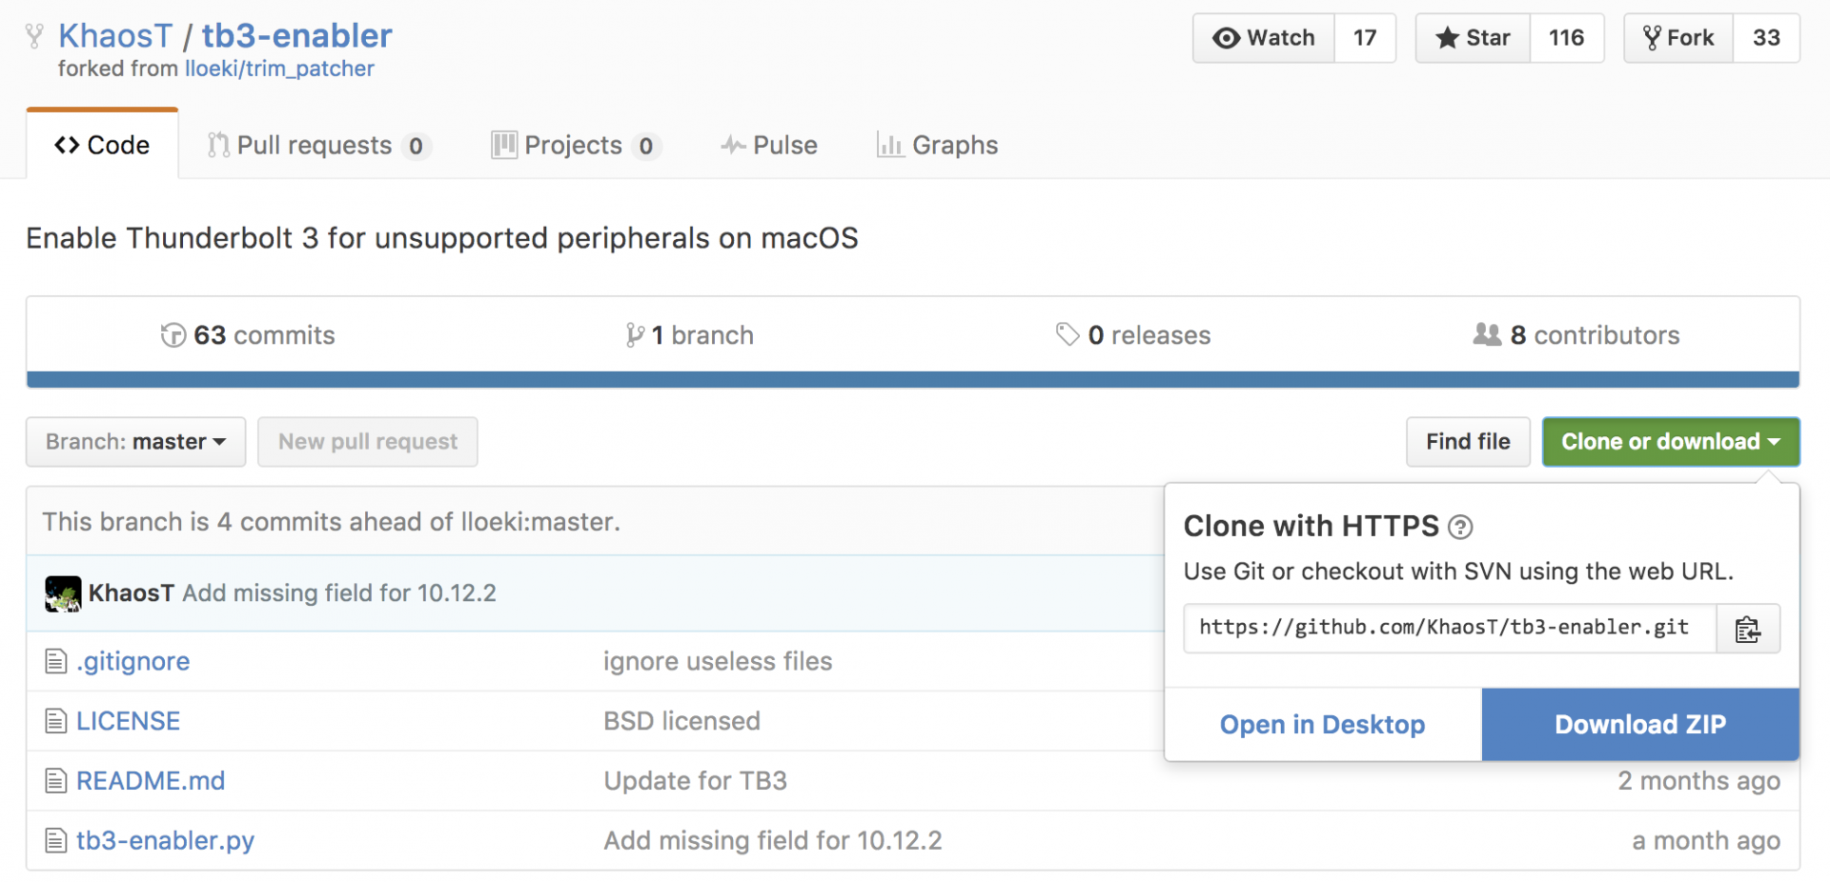Click KhaosT's avatar thumbnail

coord(63,593)
